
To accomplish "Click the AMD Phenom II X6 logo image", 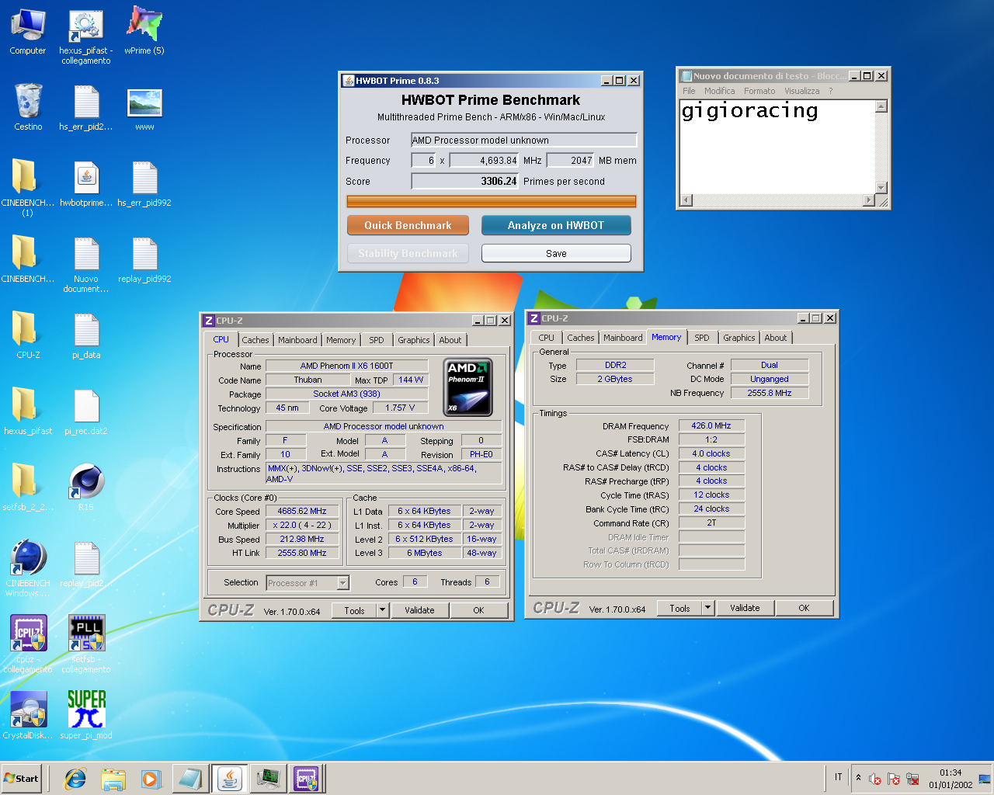I will (467, 387).
